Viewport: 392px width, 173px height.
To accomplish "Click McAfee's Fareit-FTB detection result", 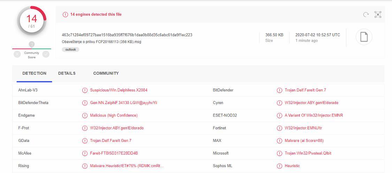I will tap(114, 153).
